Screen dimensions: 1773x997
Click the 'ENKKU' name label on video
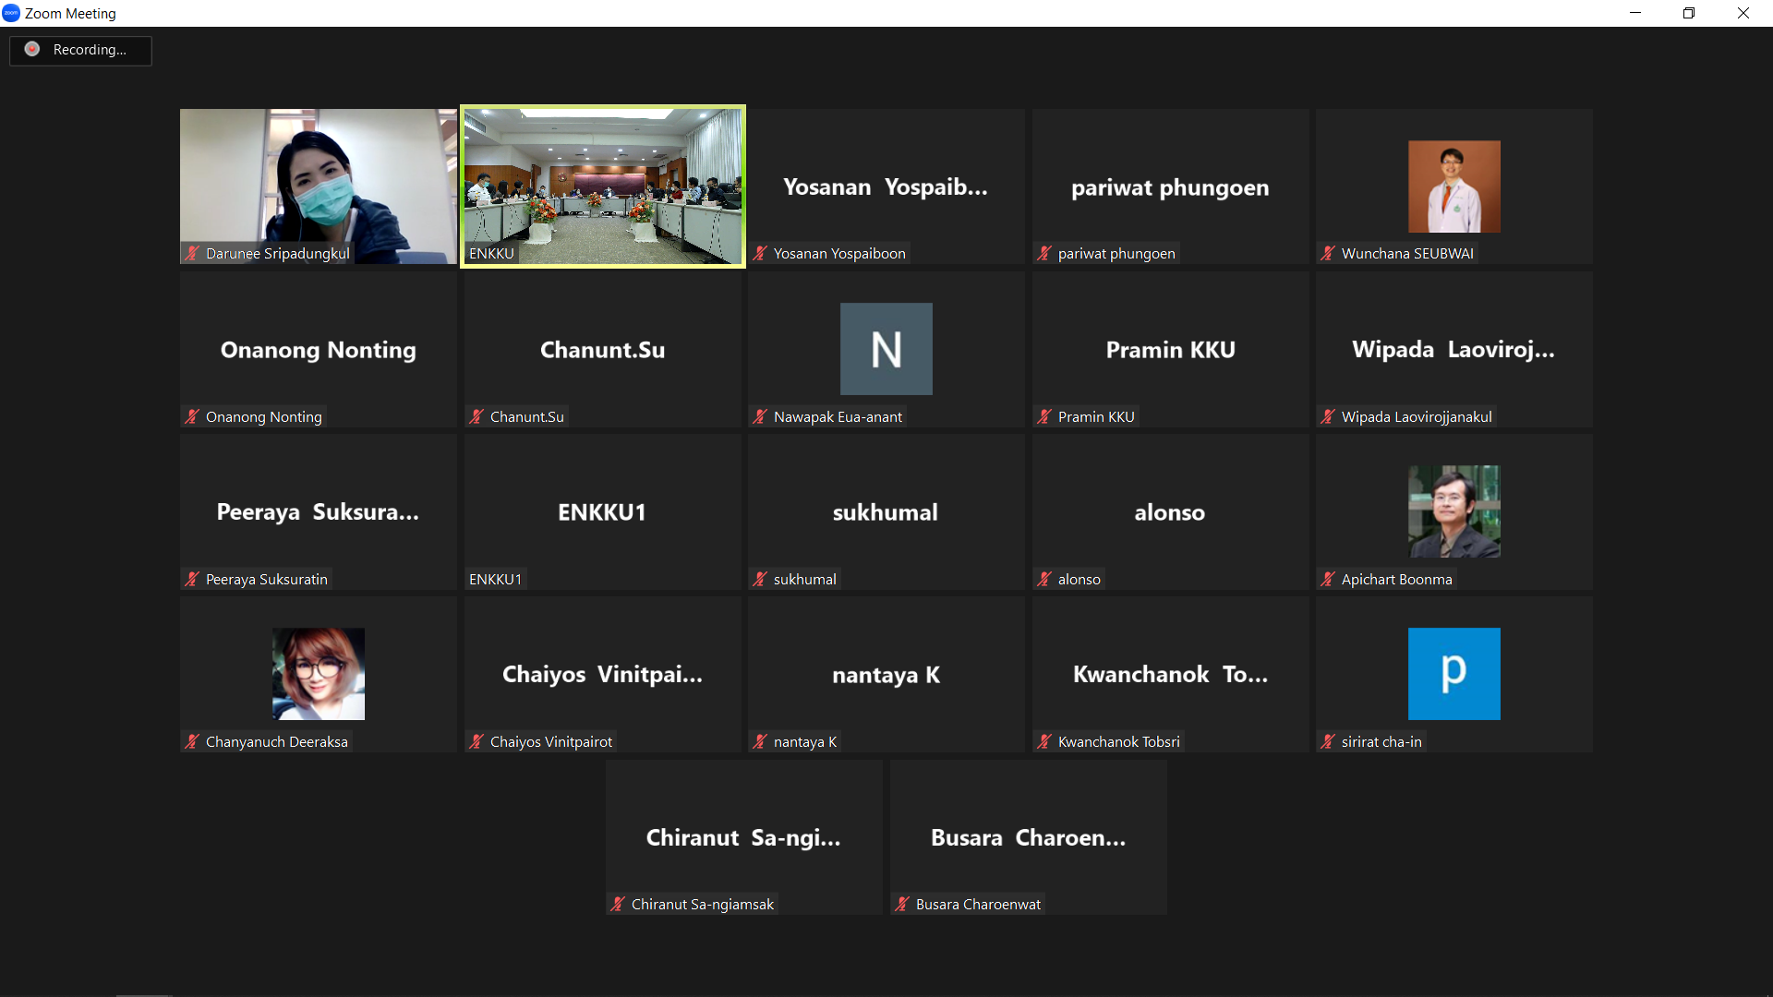[x=491, y=253]
